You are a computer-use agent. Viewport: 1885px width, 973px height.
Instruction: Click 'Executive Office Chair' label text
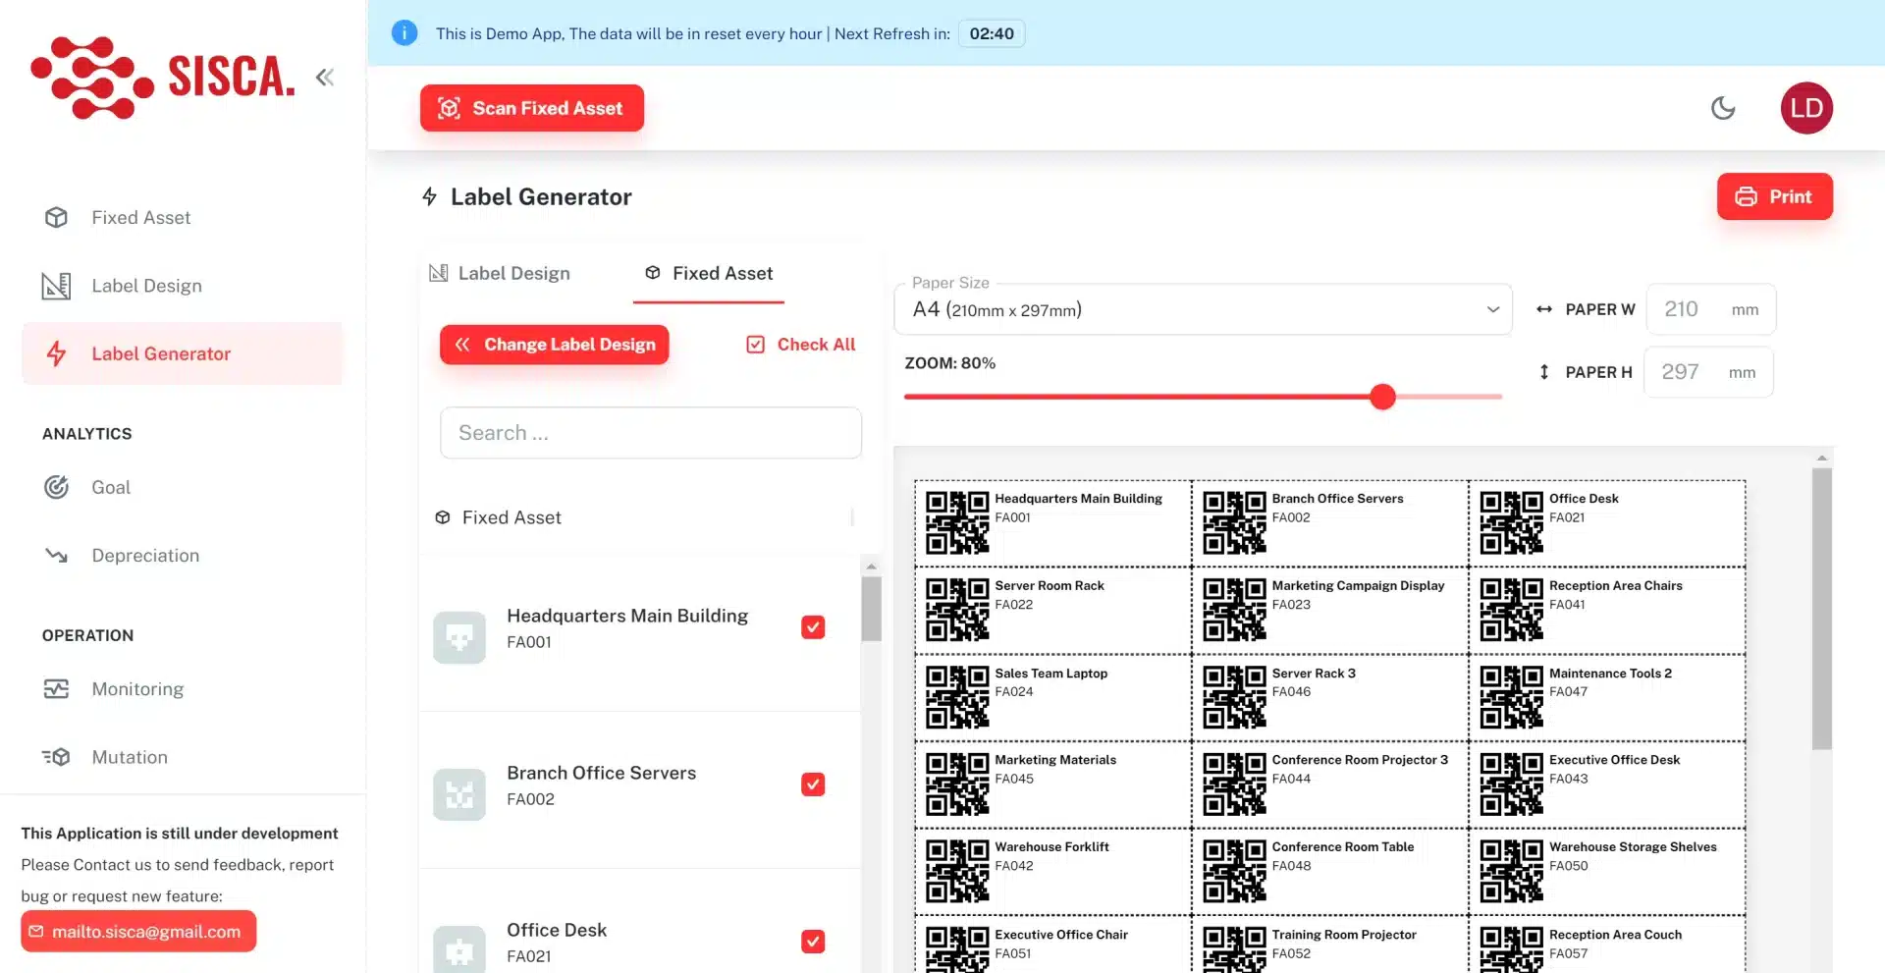[x=1061, y=935]
